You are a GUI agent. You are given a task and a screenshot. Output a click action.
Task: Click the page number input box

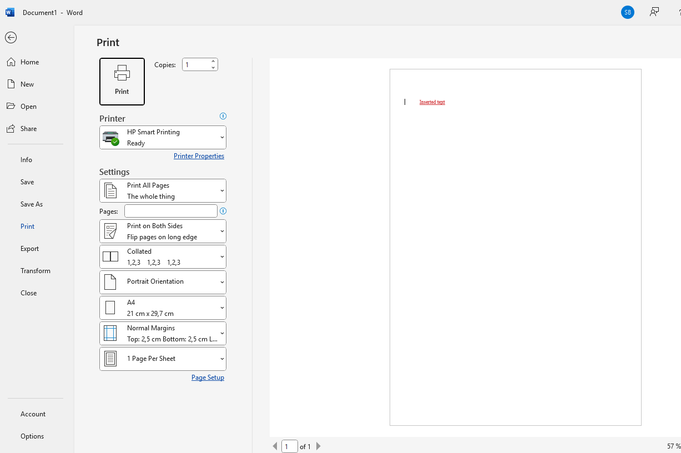point(289,446)
